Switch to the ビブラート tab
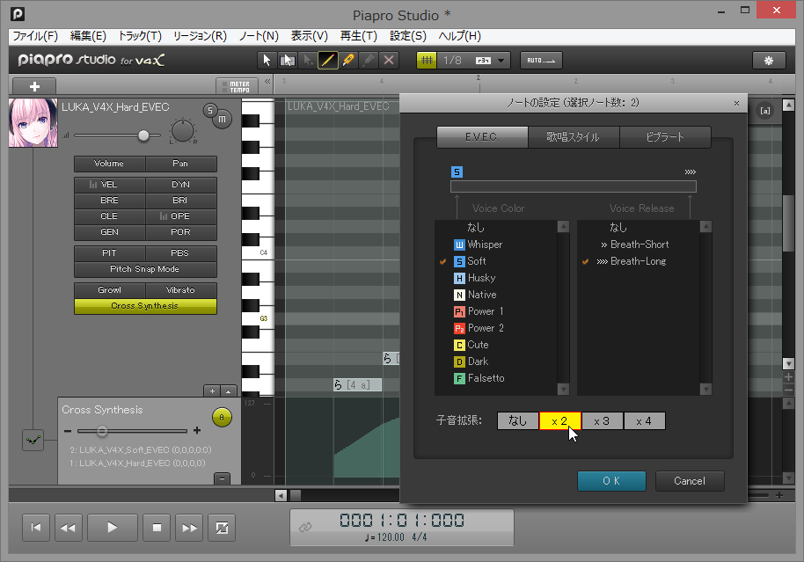804x562 pixels. [665, 137]
